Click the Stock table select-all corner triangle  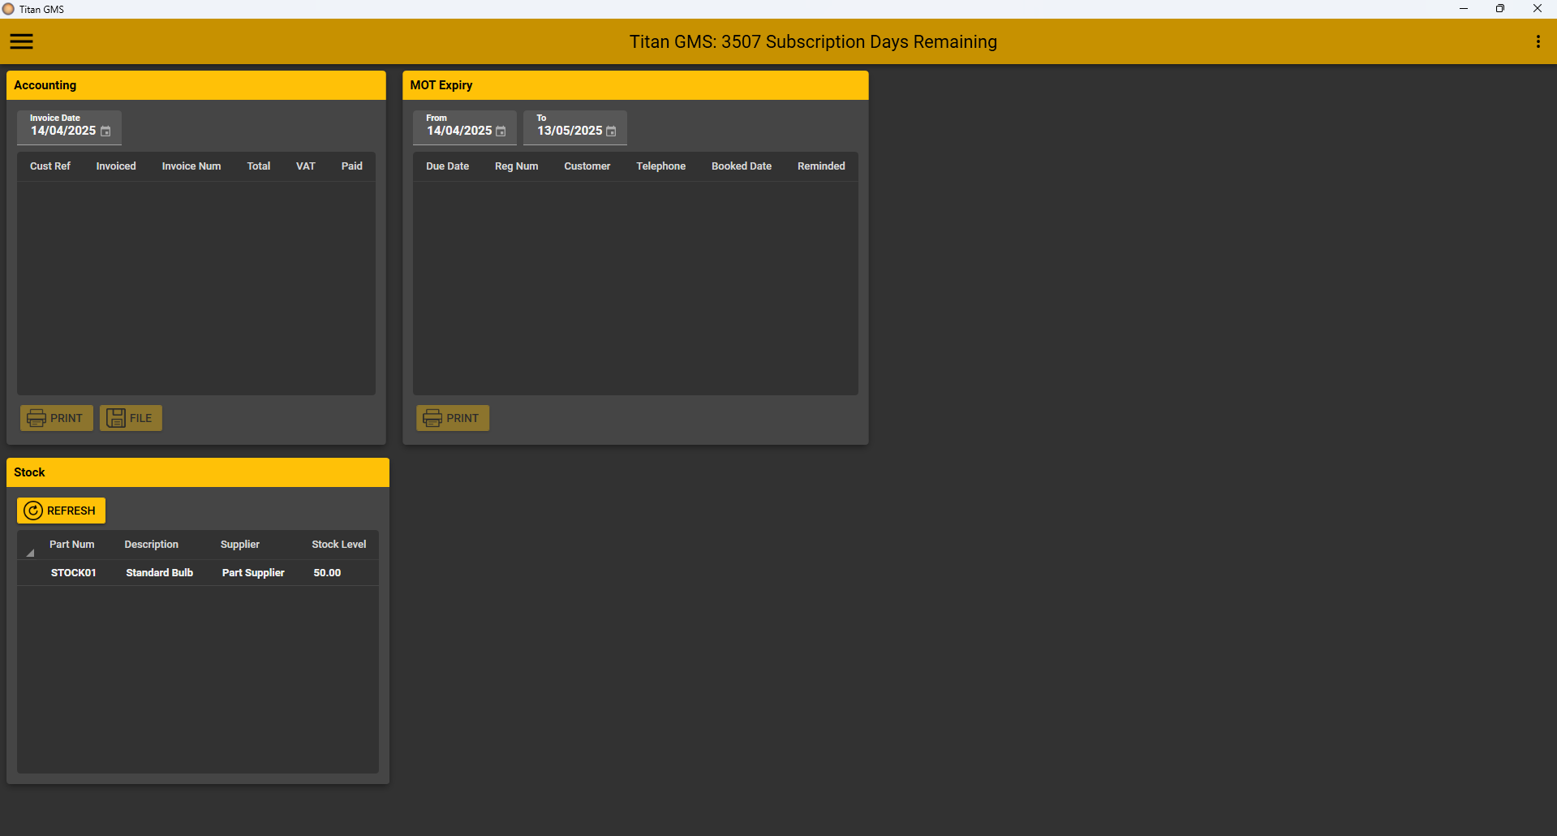[x=29, y=552]
